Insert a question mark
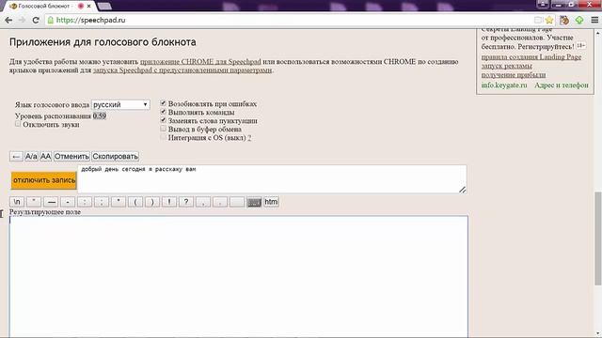This screenshot has width=602, height=338. coord(186,202)
